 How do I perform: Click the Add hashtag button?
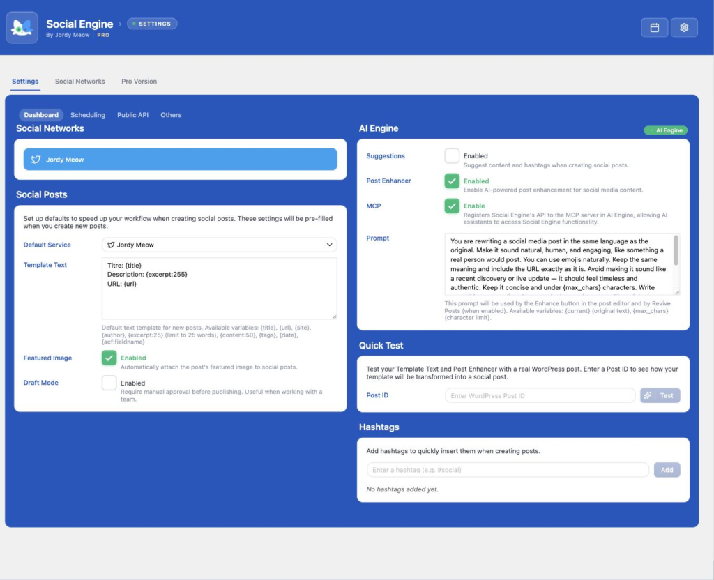pos(667,470)
